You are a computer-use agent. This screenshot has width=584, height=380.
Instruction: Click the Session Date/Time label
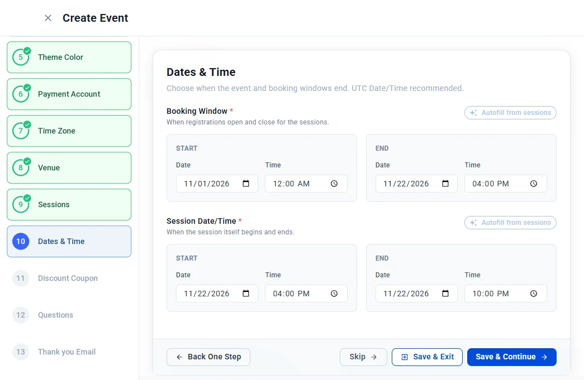pos(201,221)
